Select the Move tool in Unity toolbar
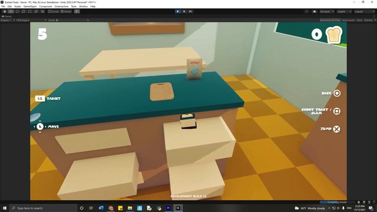377x212 pixels. coord(11,12)
